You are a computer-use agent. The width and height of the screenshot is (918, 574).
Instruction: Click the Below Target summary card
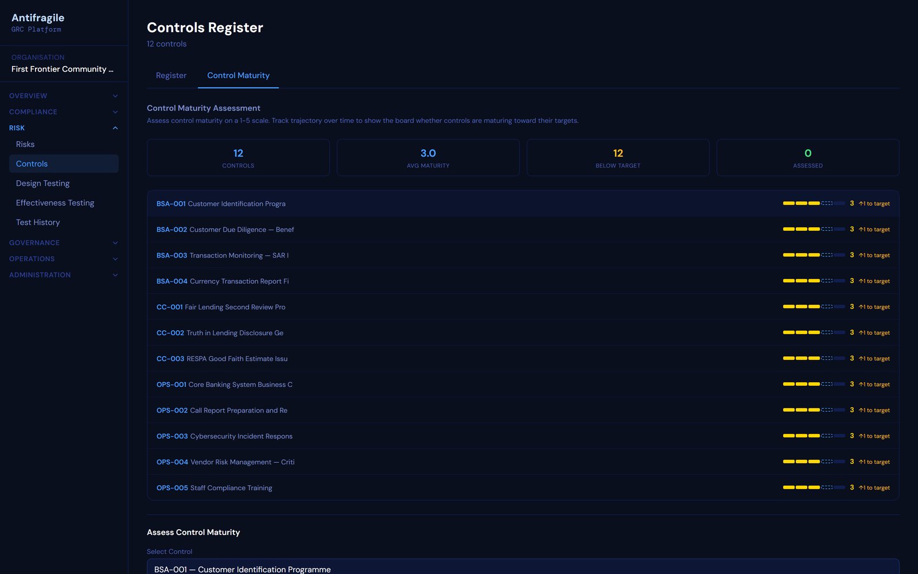click(618, 157)
